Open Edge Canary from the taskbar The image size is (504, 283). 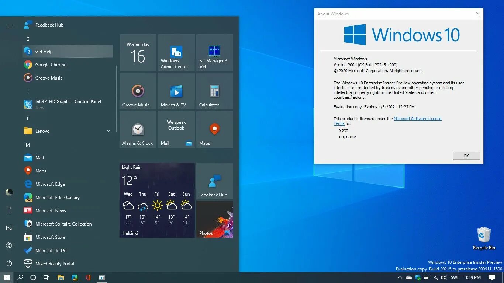pos(75,277)
